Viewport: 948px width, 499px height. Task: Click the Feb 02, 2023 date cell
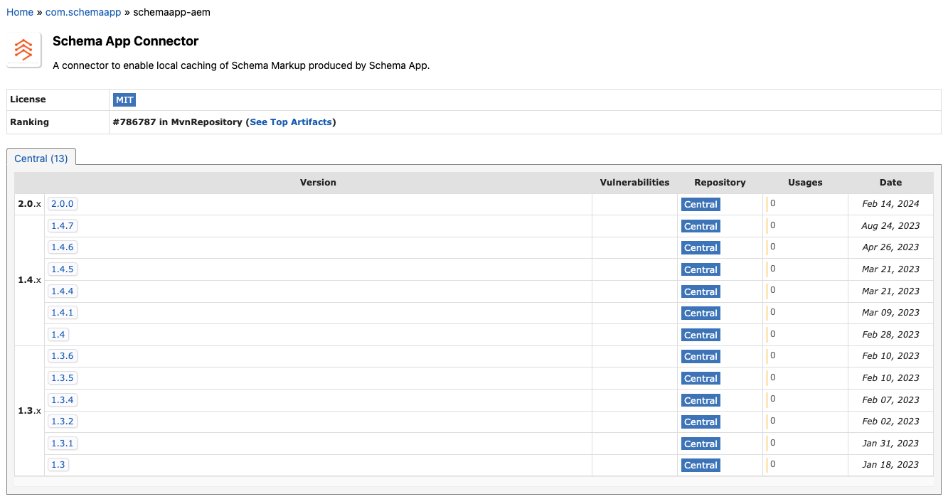coord(890,422)
